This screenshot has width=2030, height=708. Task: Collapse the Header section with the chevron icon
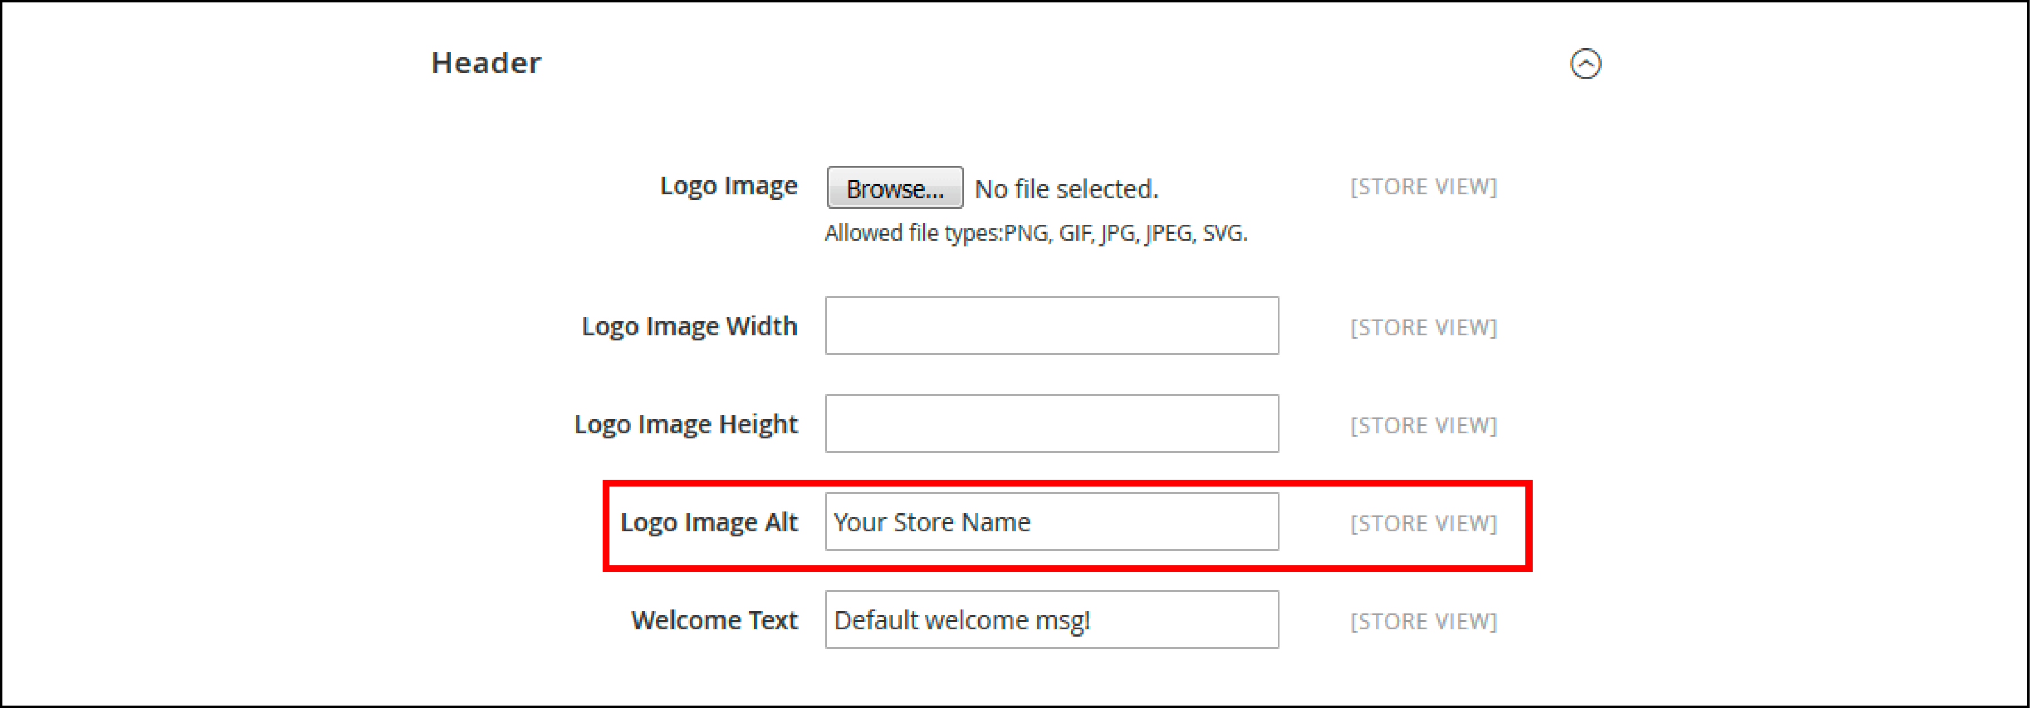tap(1585, 64)
